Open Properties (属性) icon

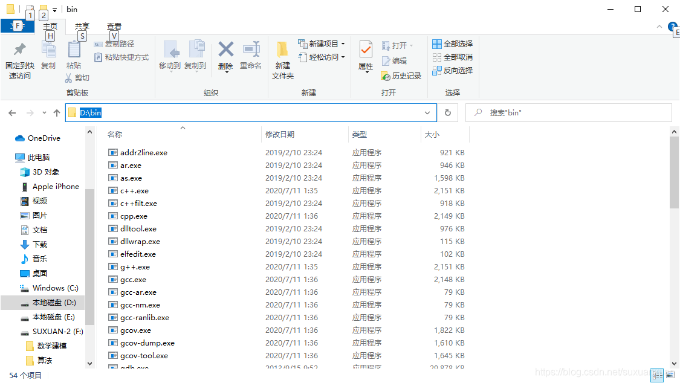[366, 50]
